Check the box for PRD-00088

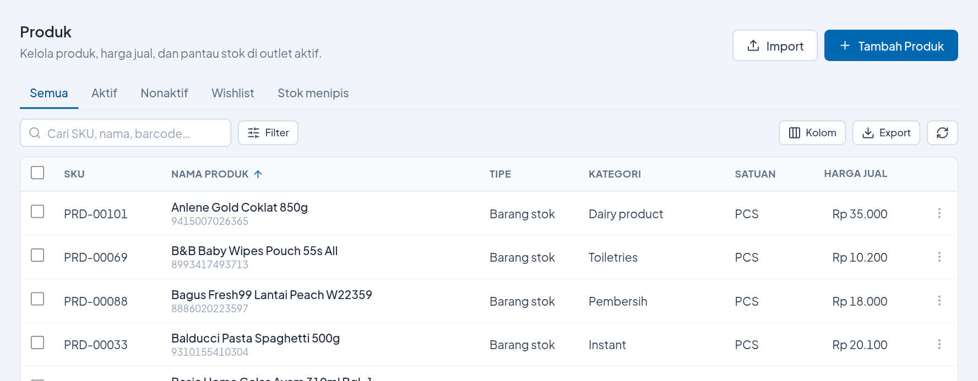37,299
